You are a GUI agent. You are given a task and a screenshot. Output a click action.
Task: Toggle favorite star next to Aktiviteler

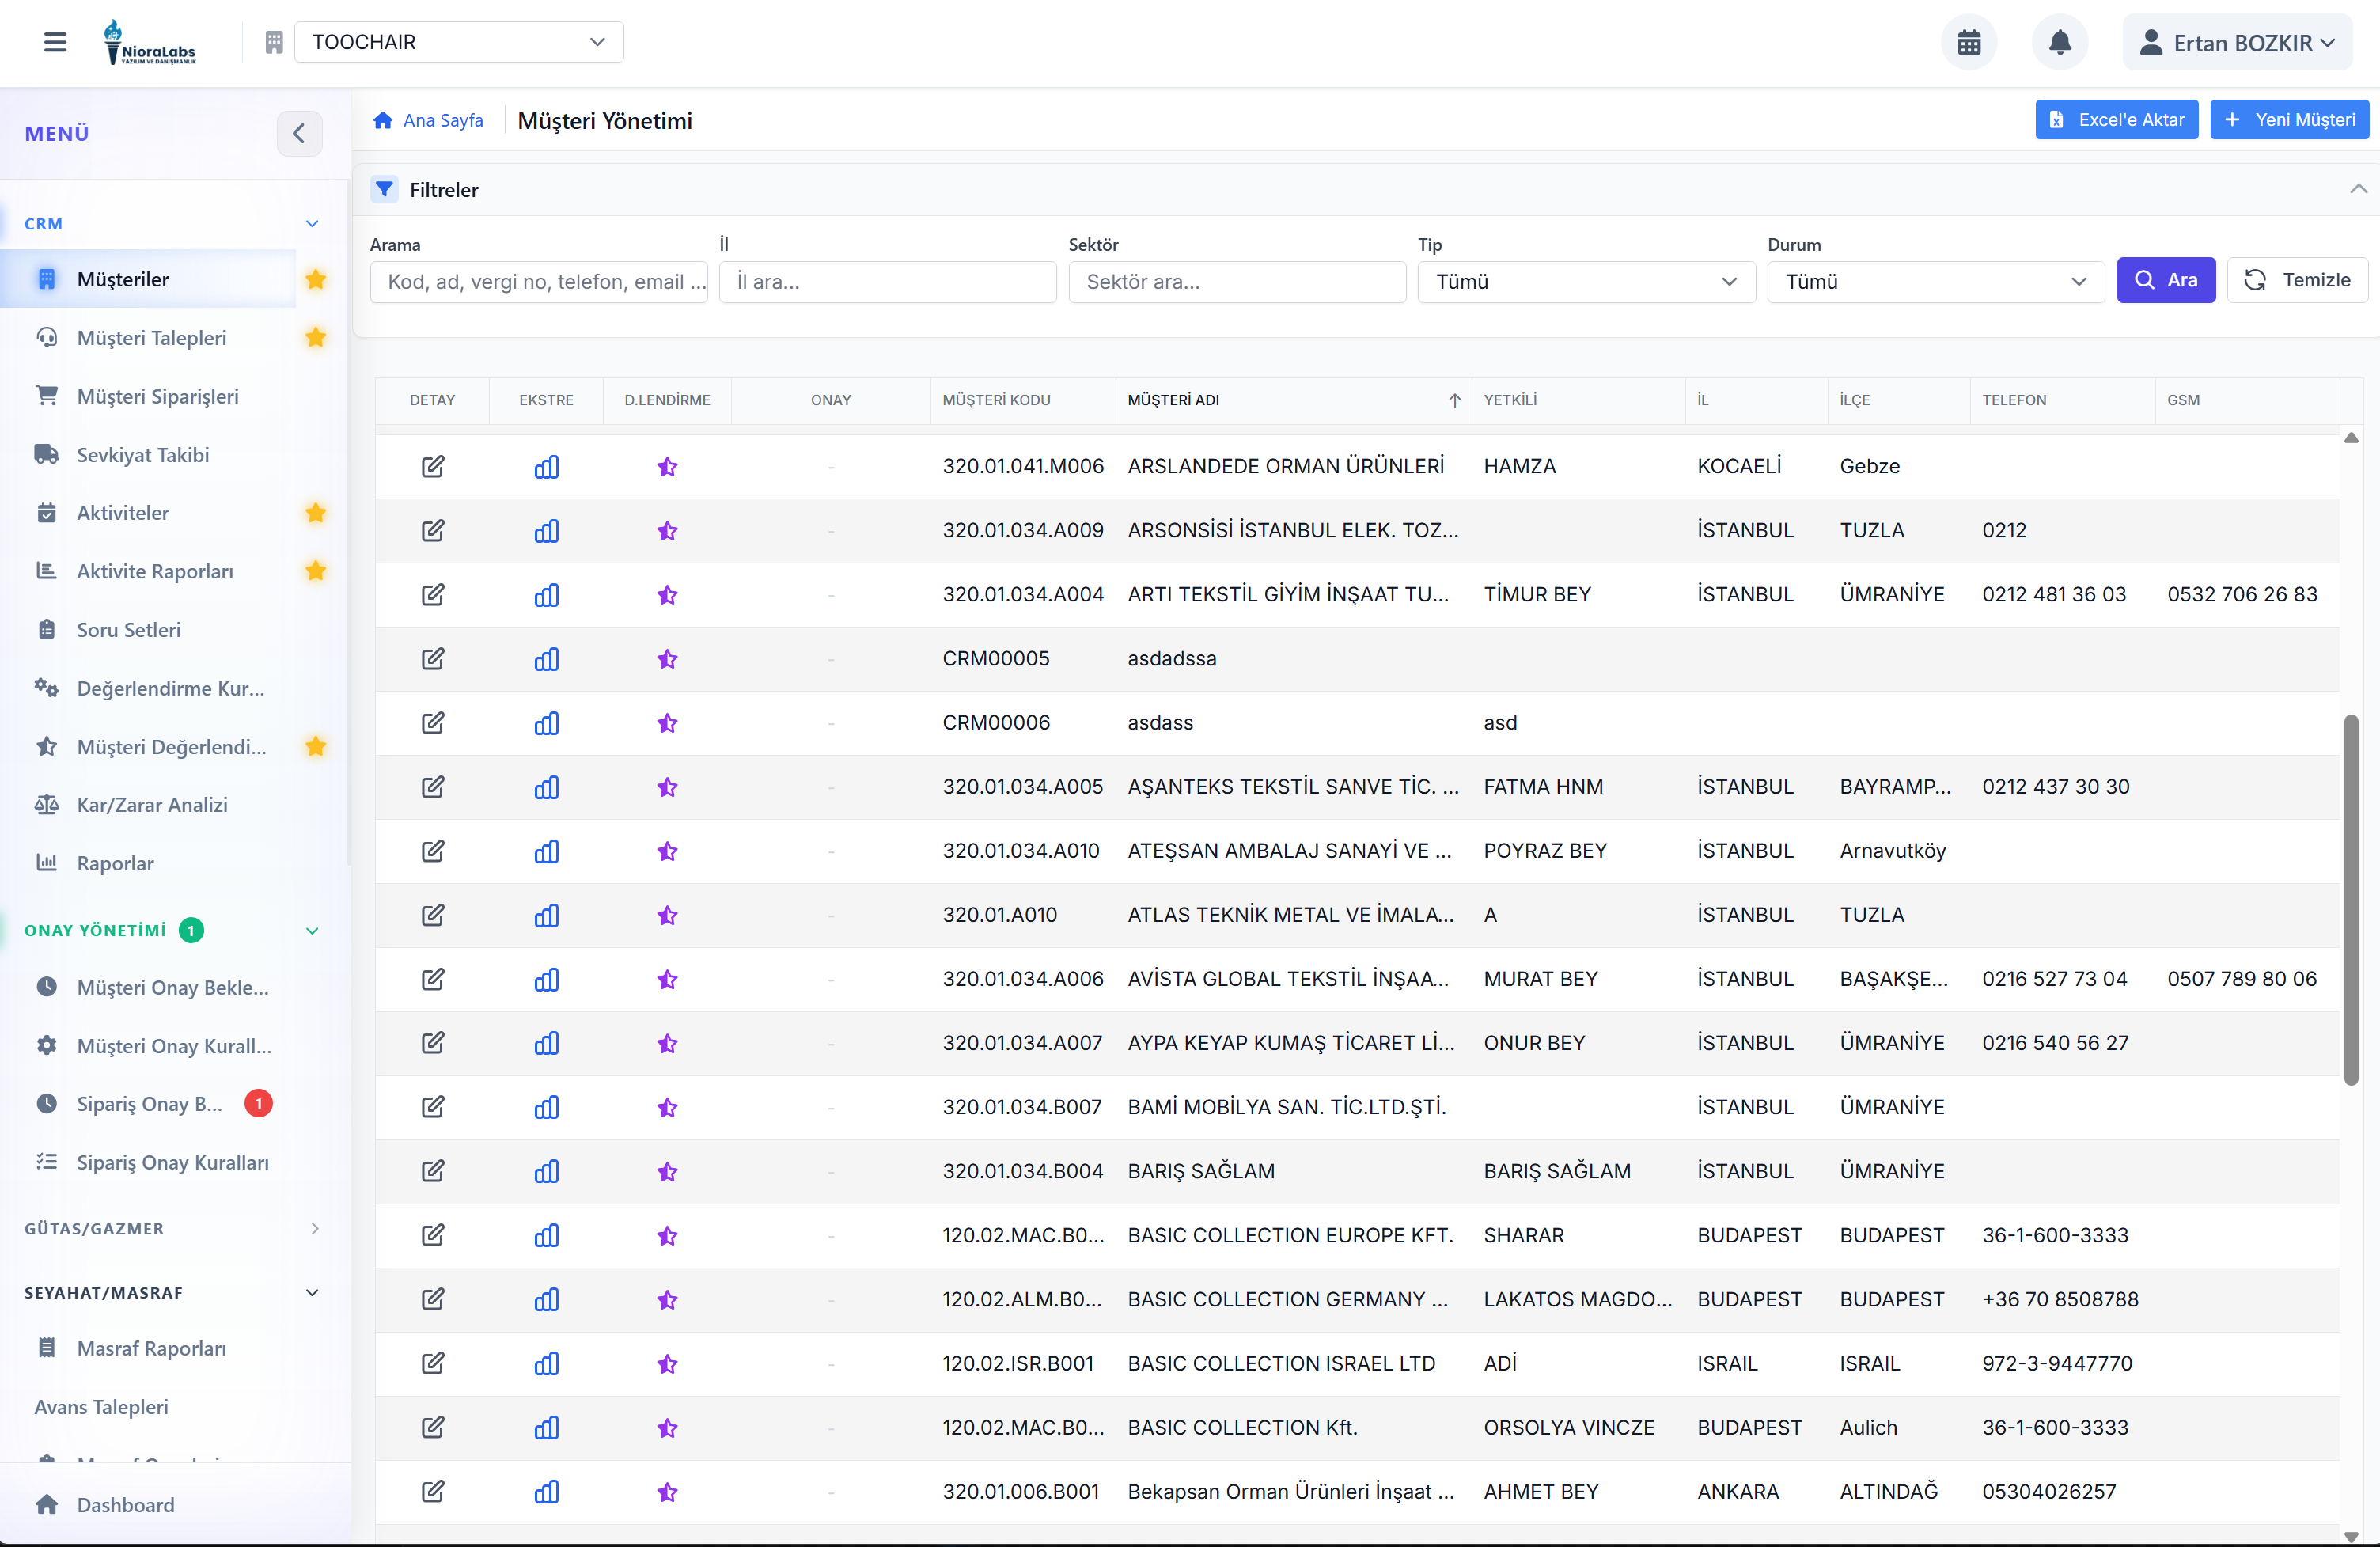pos(316,513)
